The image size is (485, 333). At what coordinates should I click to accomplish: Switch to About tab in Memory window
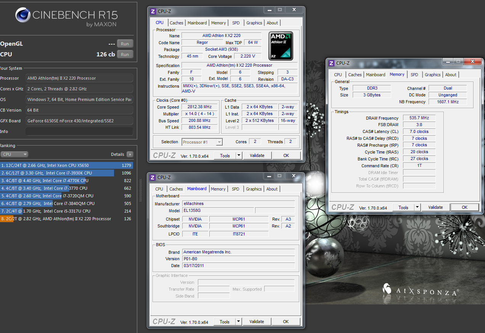(x=451, y=75)
